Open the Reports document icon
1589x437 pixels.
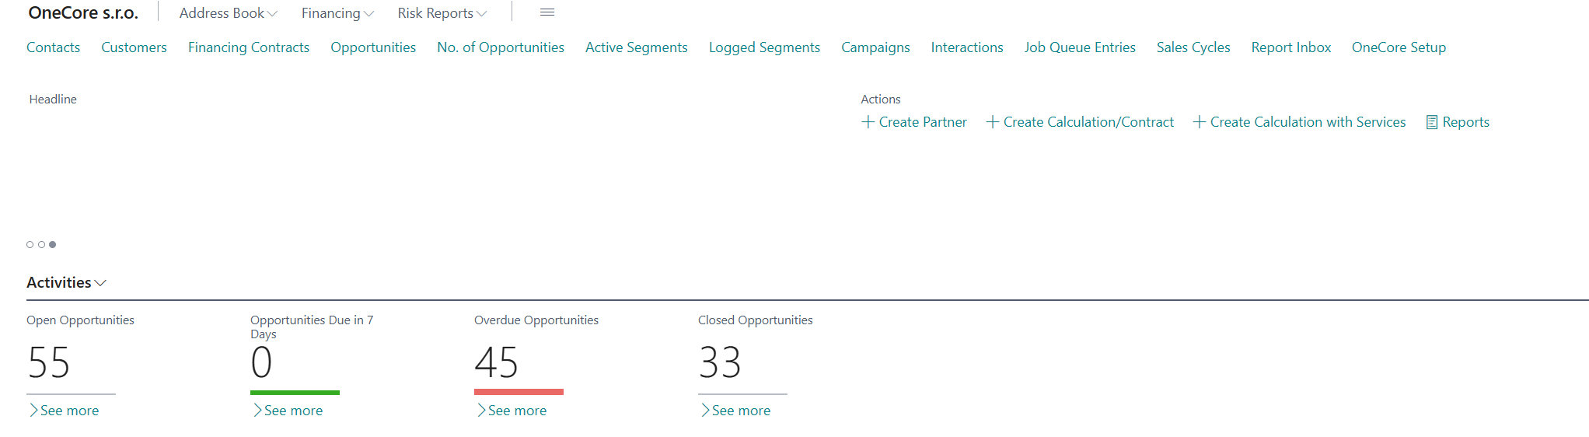point(1432,122)
